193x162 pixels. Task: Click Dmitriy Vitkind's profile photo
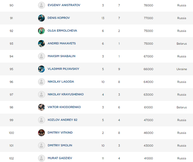click(41, 133)
